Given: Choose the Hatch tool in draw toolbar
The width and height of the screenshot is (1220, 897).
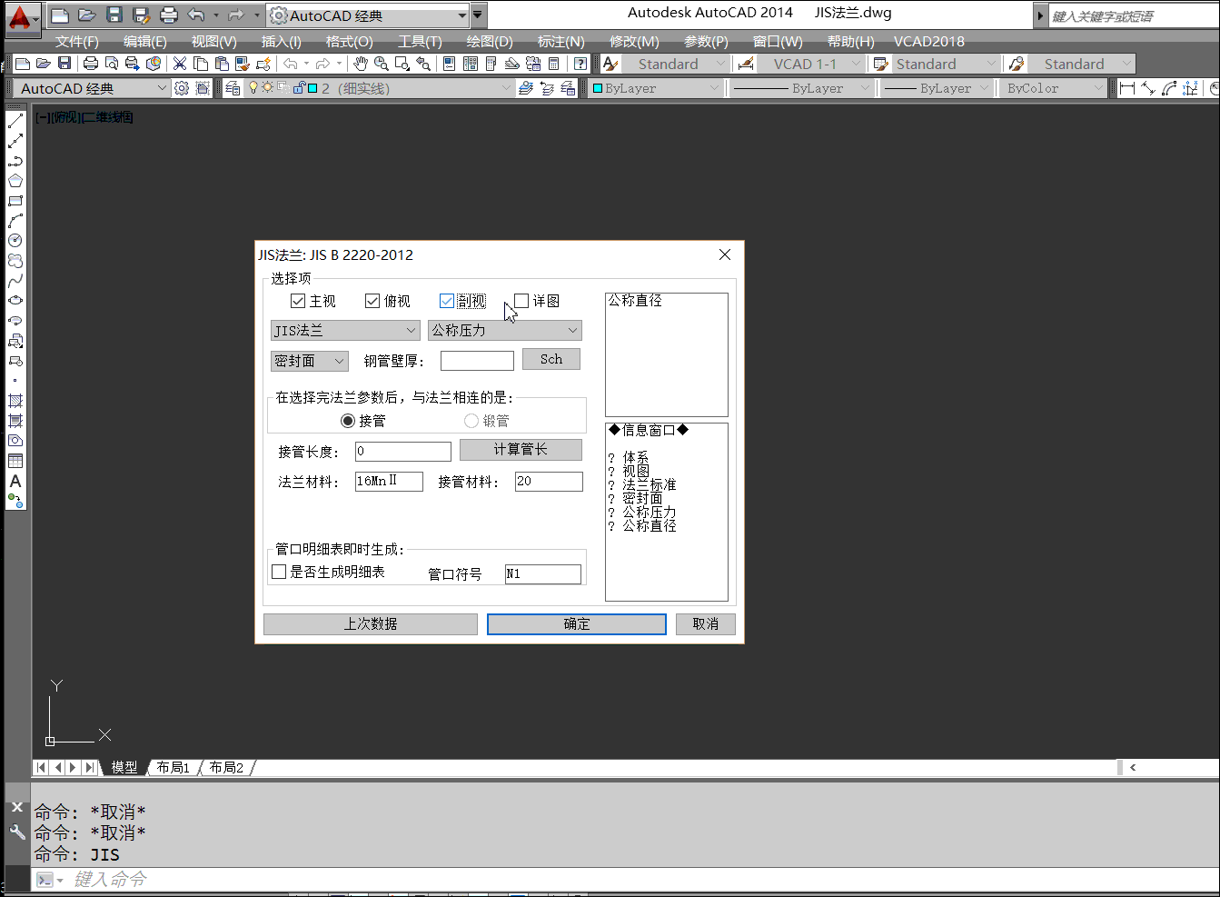Looking at the screenshot, I should 15,401.
